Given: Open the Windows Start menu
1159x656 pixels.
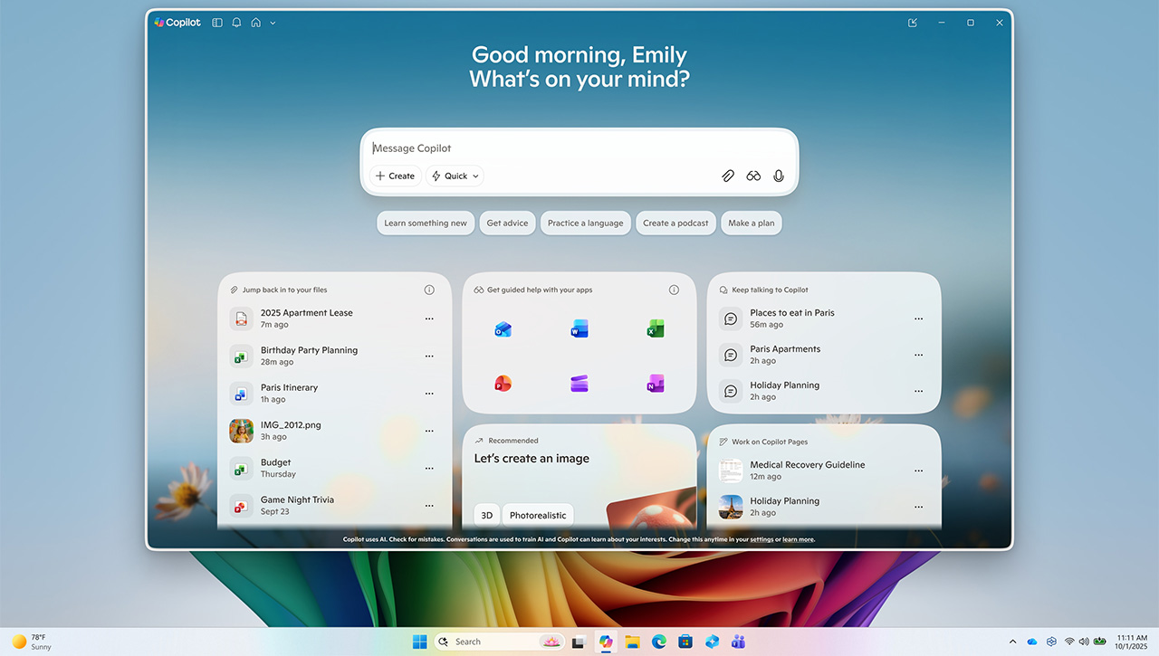Looking at the screenshot, I should pyautogui.click(x=420, y=642).
